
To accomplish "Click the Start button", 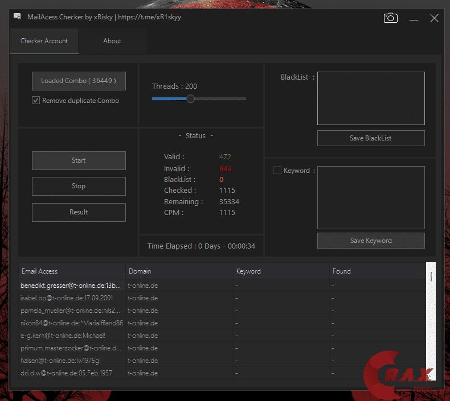I will click(79, 160).
